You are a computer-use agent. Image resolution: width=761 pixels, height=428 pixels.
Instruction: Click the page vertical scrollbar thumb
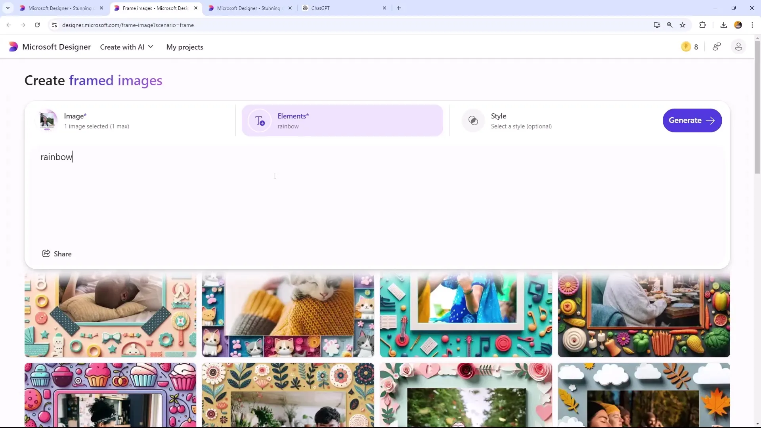point(757,107)
